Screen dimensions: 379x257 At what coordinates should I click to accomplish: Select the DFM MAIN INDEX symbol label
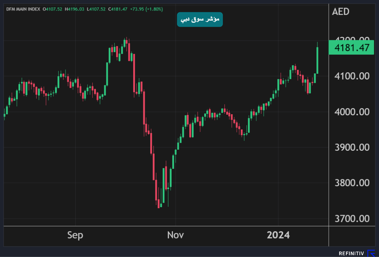point(23,9)
